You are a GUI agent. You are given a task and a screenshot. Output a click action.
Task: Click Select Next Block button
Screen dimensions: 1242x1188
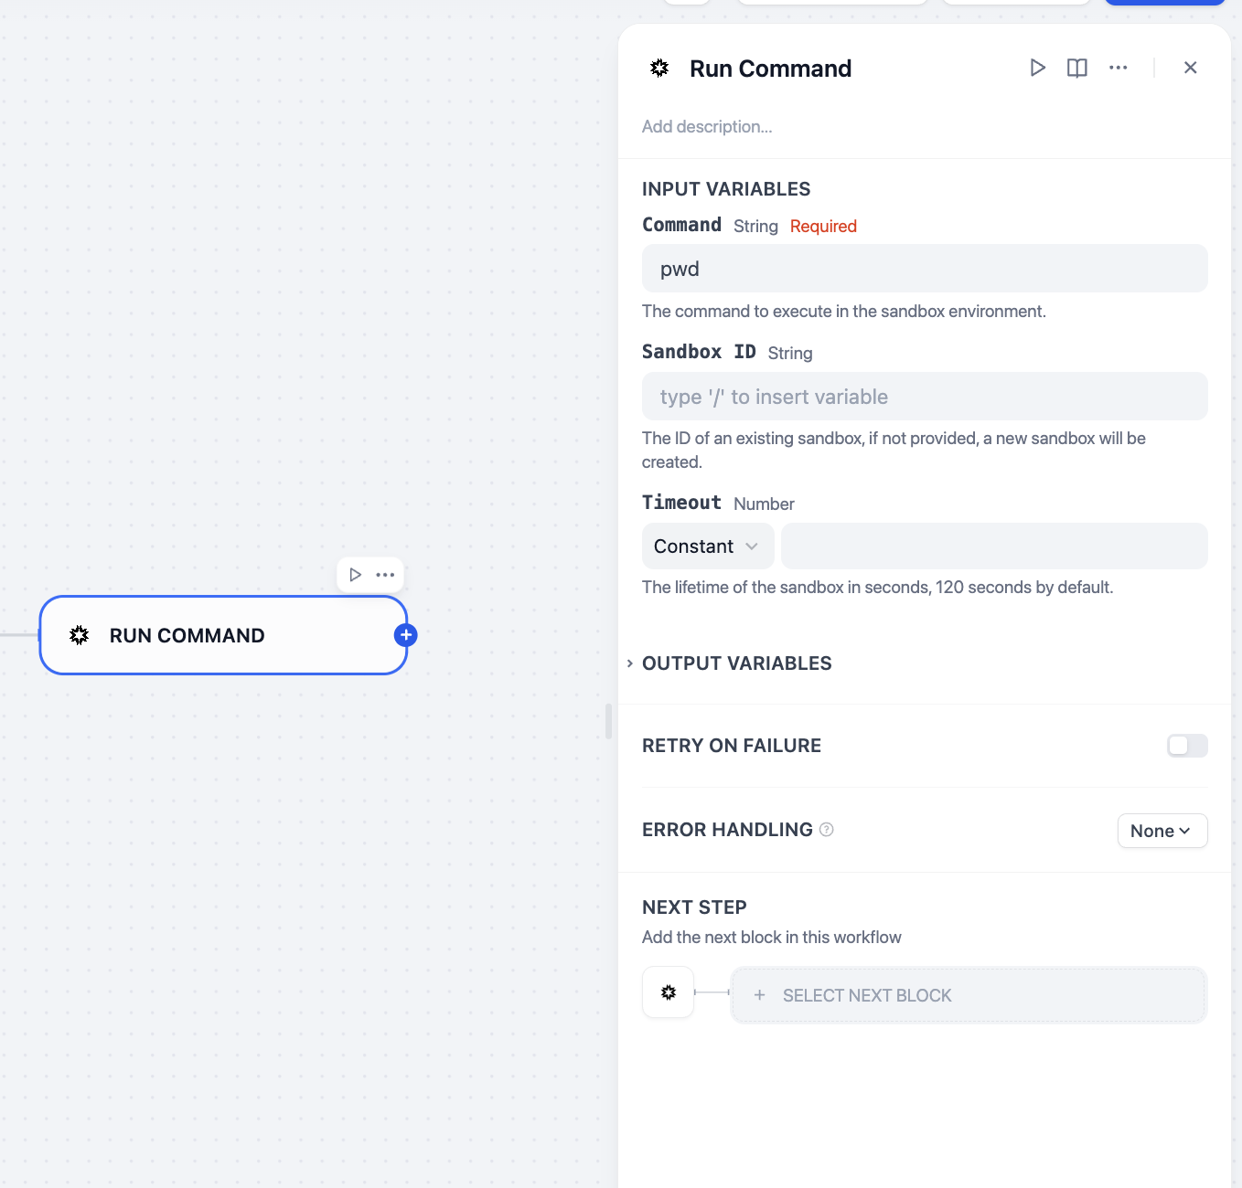click(969, 995)
